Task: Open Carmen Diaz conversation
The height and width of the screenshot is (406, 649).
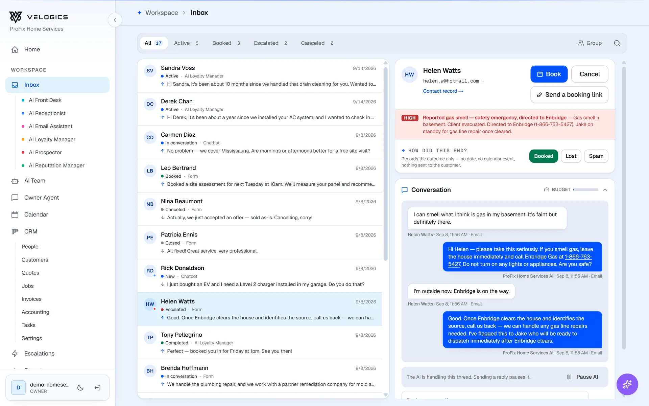Action: pos(260,142)
